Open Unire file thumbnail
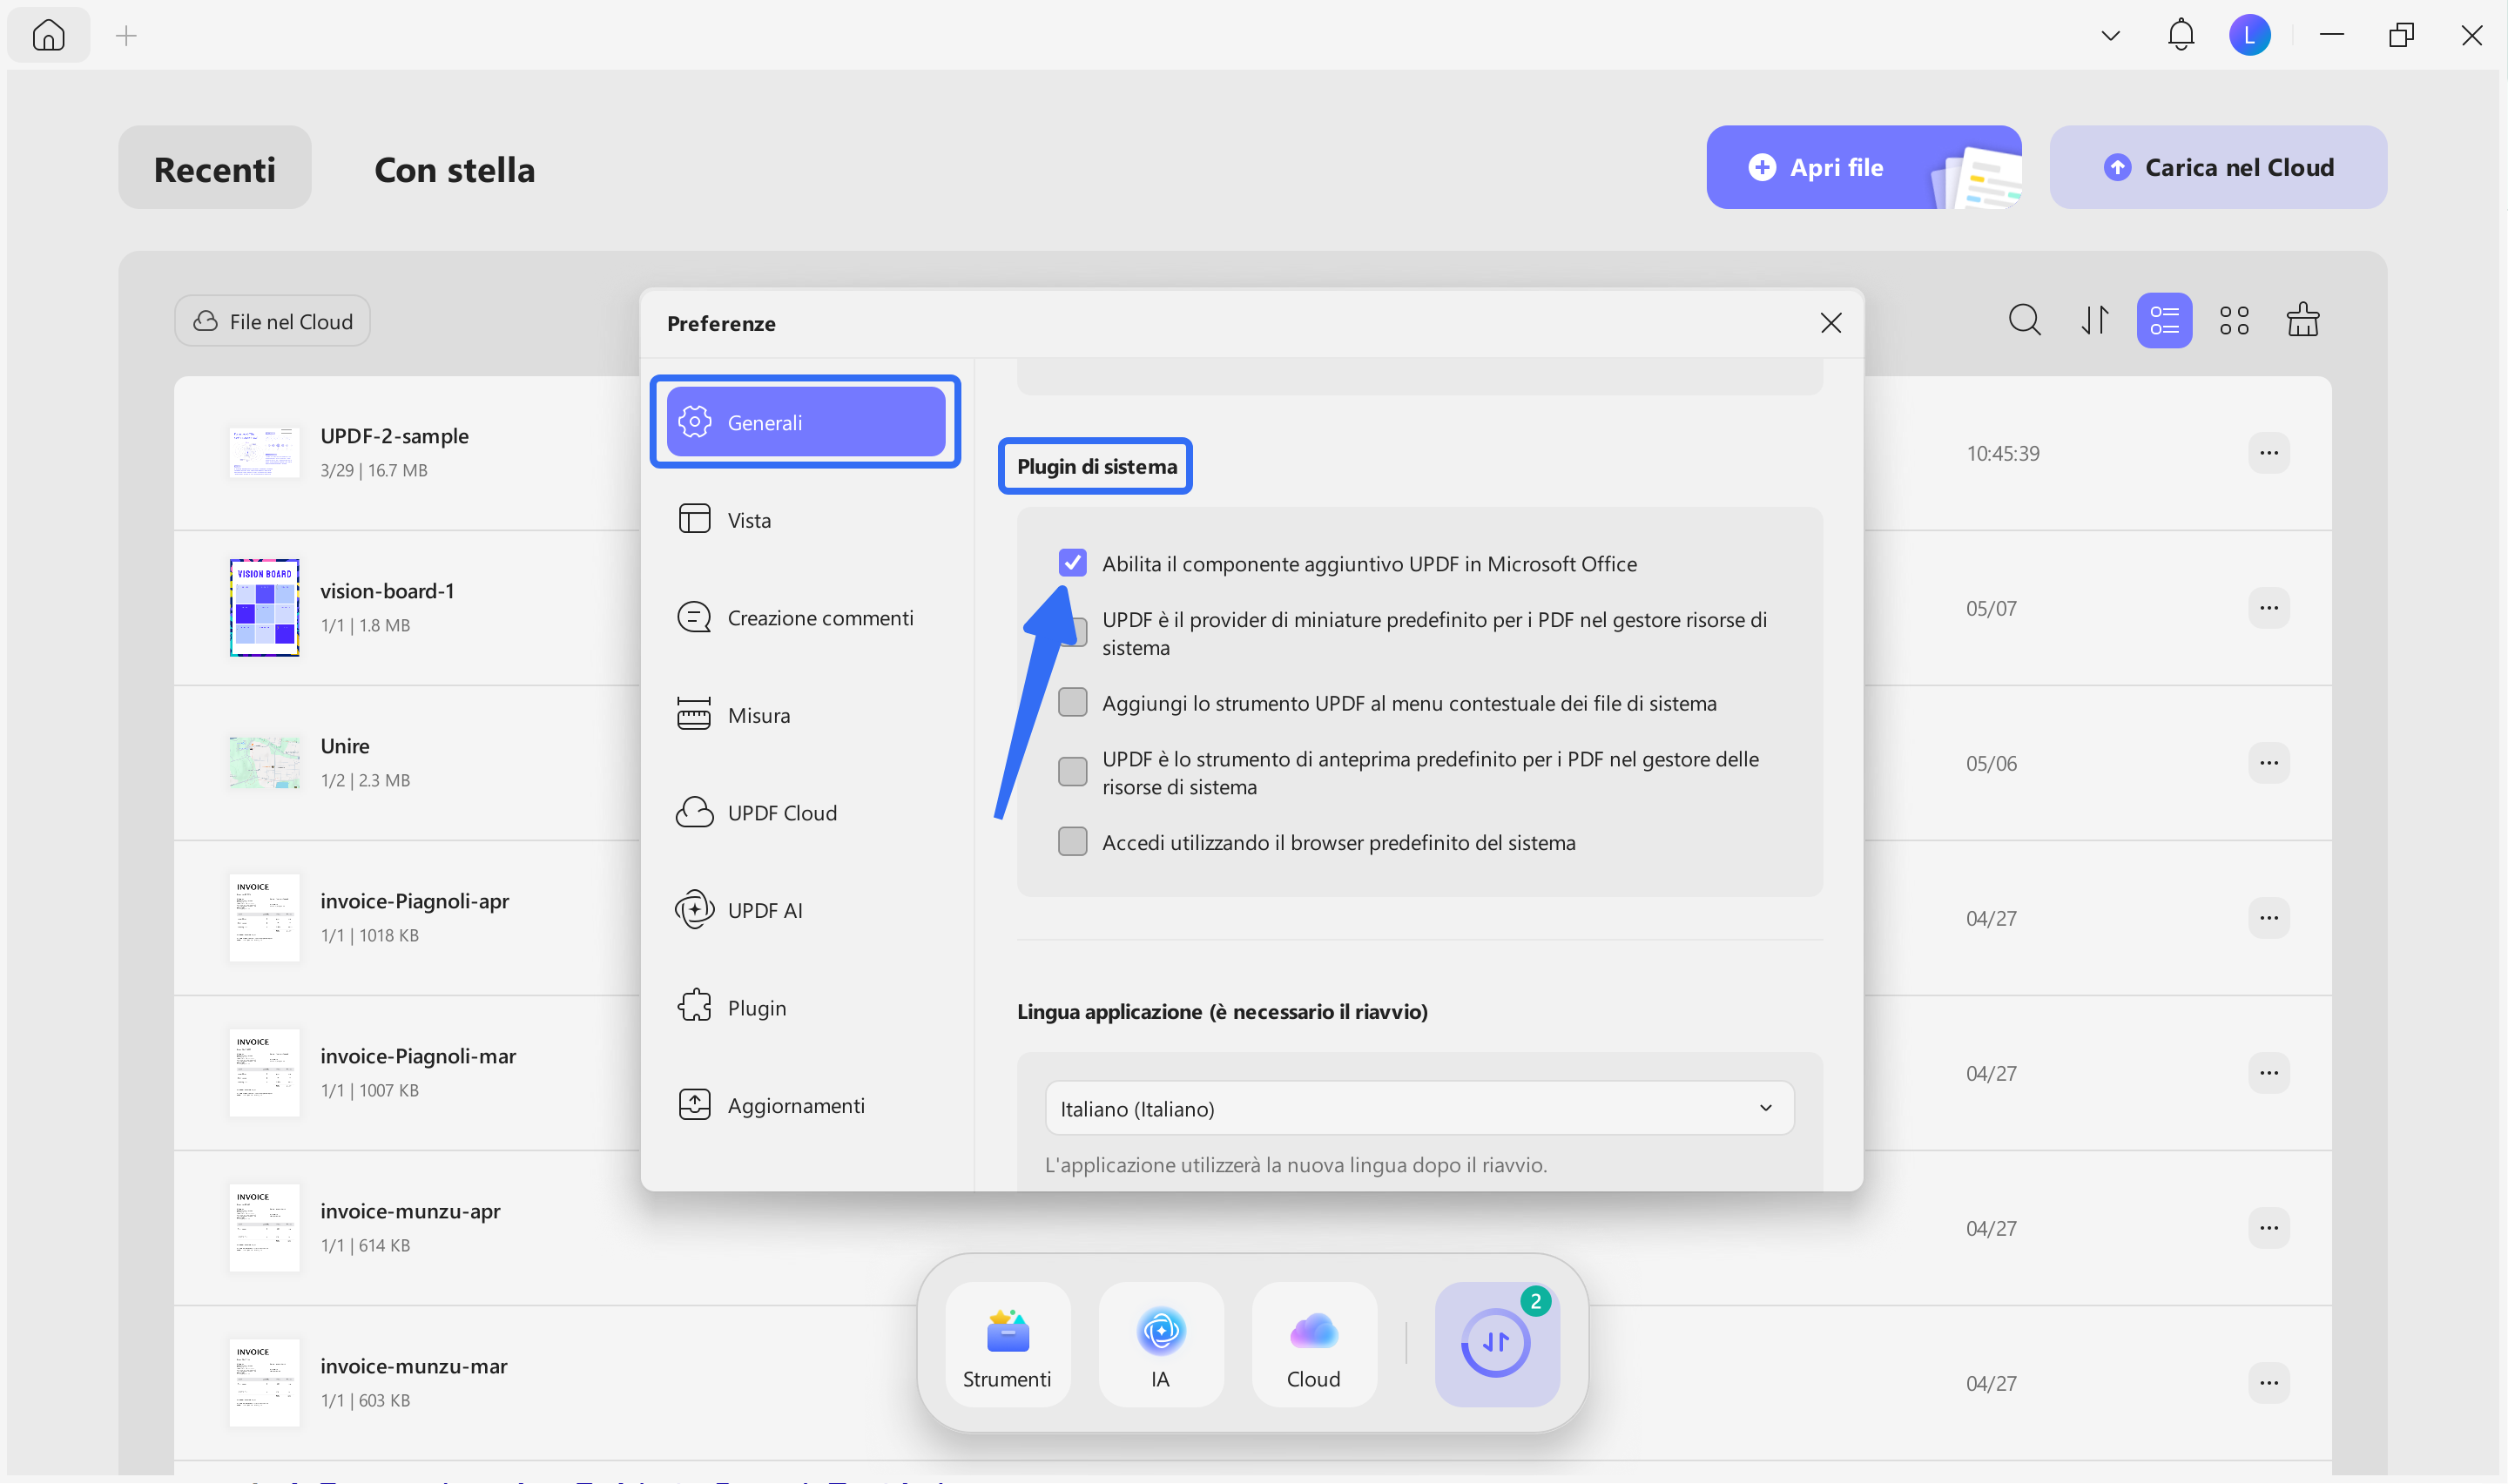Image resolution: width=2508 pixels, height=1484 pixels. [264, 762]
